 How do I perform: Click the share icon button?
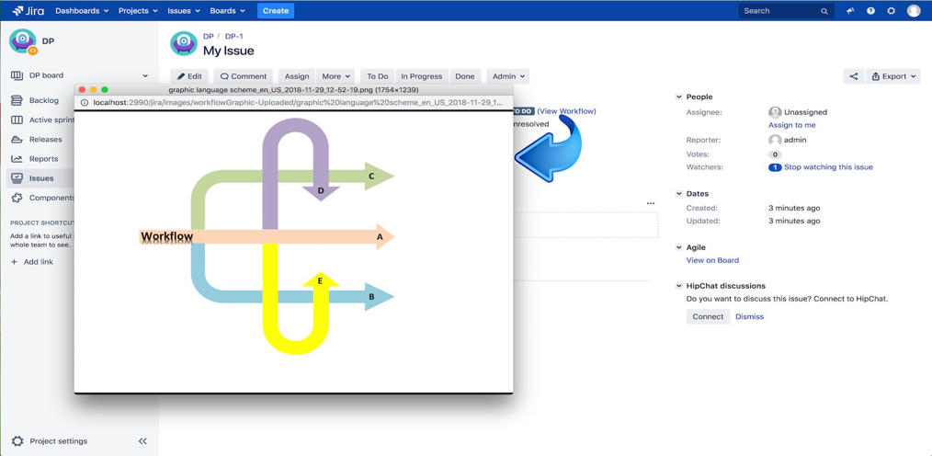tap(854, 76)
